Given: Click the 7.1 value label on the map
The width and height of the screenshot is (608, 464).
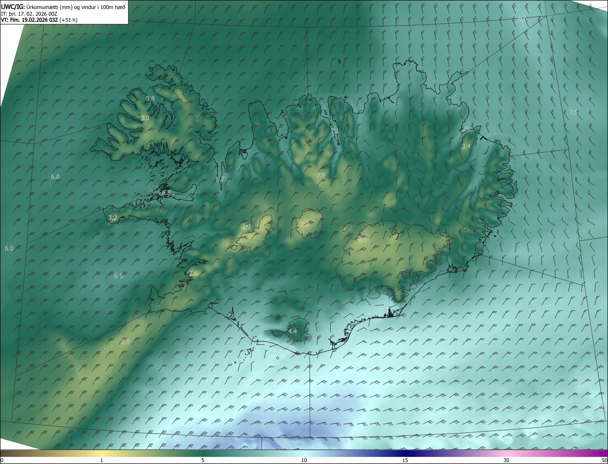Looking at the screenshot, I should pyautogui.click(x=335, y=131).
